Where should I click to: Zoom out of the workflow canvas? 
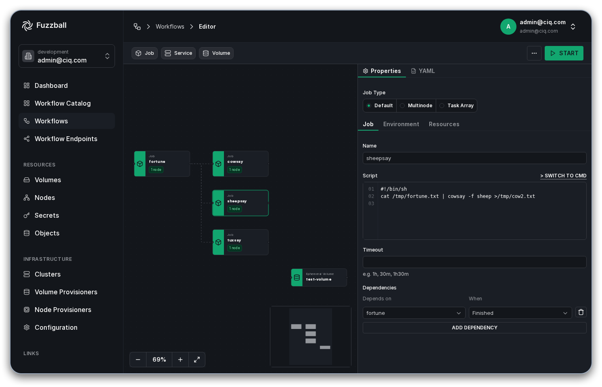pos(138,360)
